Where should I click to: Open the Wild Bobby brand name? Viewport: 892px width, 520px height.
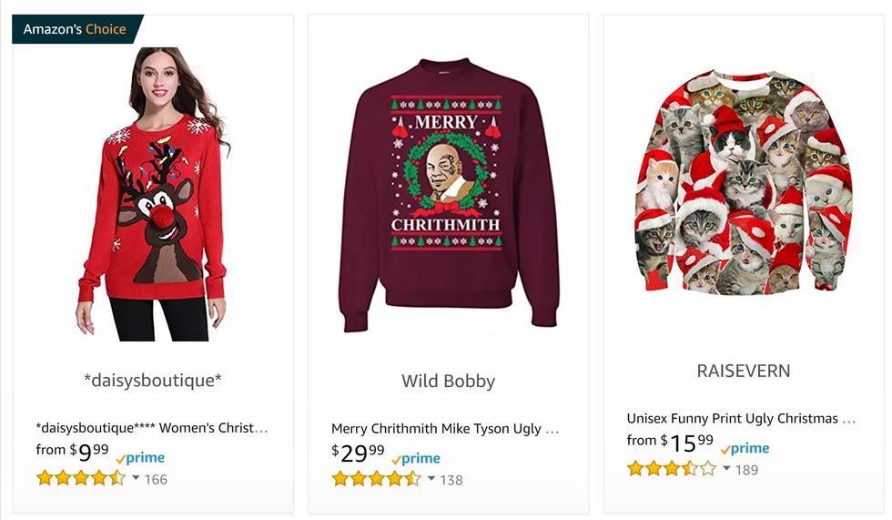448,381
